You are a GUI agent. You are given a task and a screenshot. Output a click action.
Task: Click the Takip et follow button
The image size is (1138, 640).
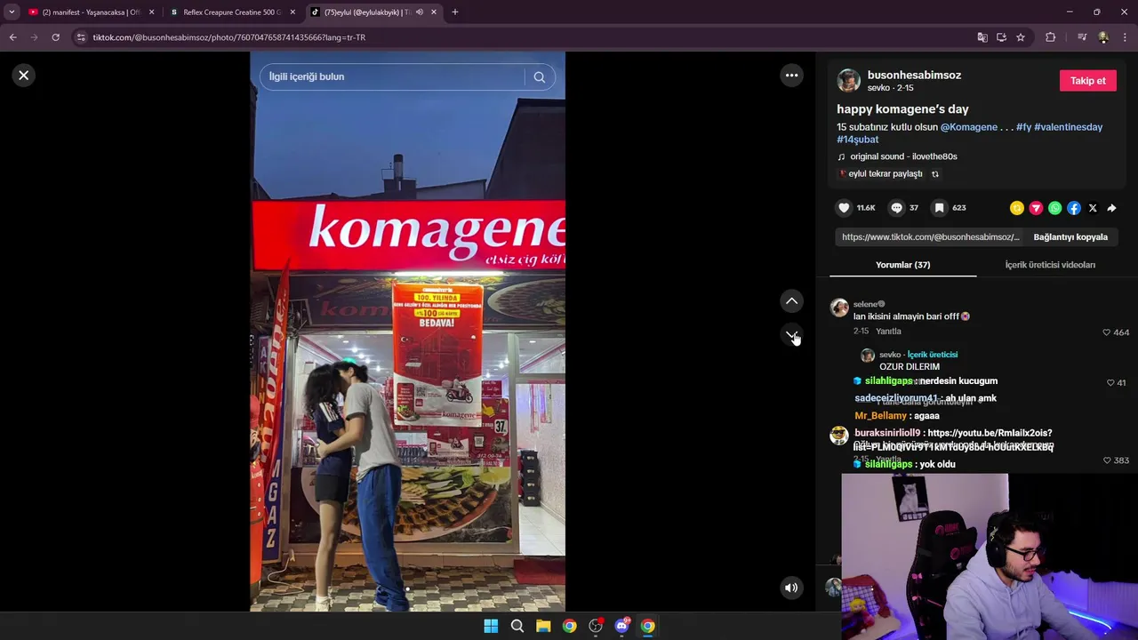1087,81
